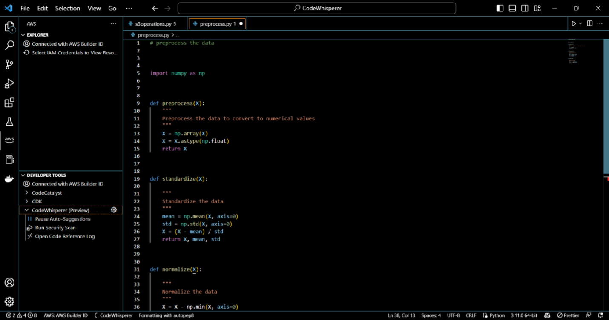Open the Extensions view
This screenshot has width=609, height=321.
coord(9,103)
